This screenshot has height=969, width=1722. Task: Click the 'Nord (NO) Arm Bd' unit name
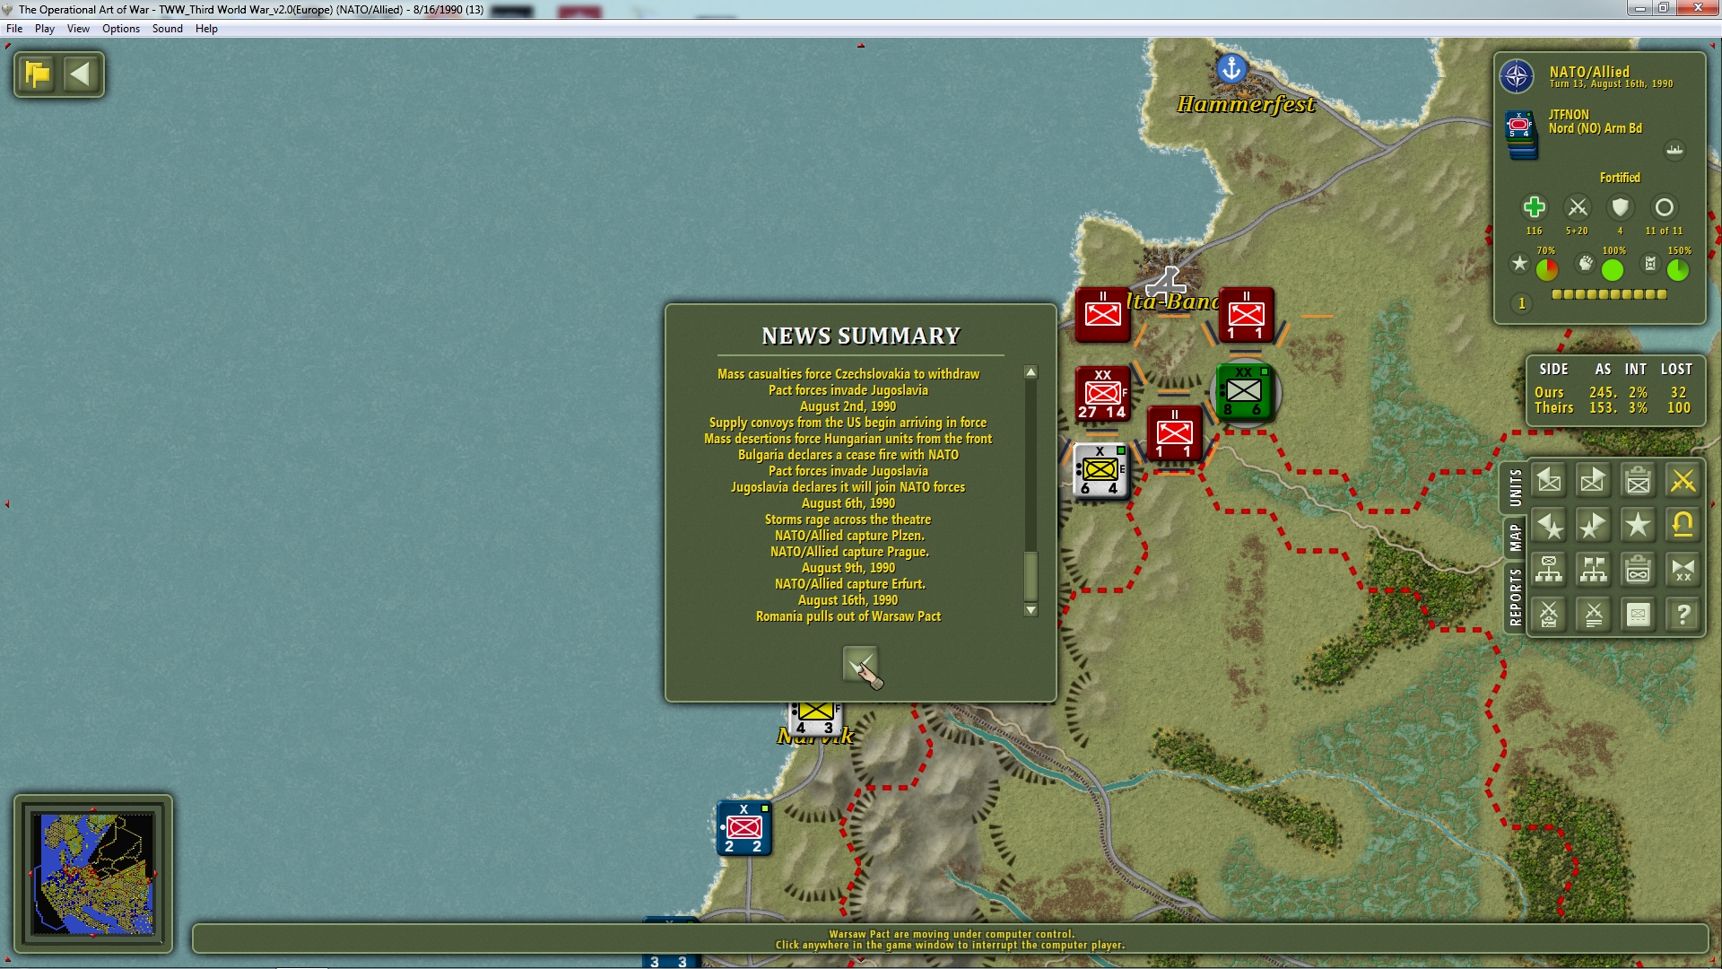[x=1596, y=128]
